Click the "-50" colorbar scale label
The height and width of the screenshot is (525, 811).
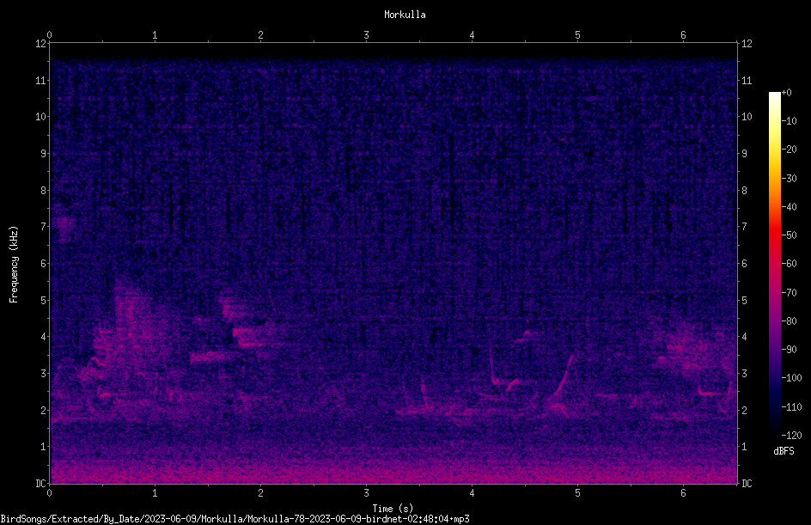(789, 235)
